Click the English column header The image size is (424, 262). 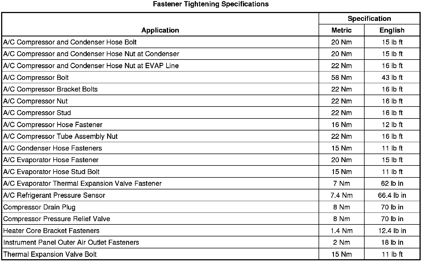pos(392,30)
